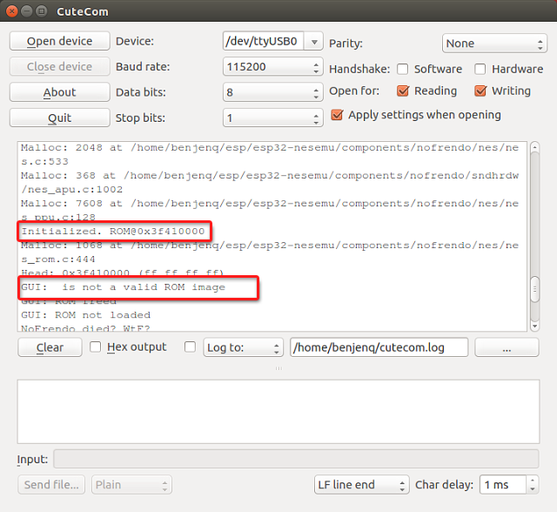Viewport: 557px width, 512px height.
Task: Click the device path /dev/ttyUSB0 text field
Action: coord(263,41)
